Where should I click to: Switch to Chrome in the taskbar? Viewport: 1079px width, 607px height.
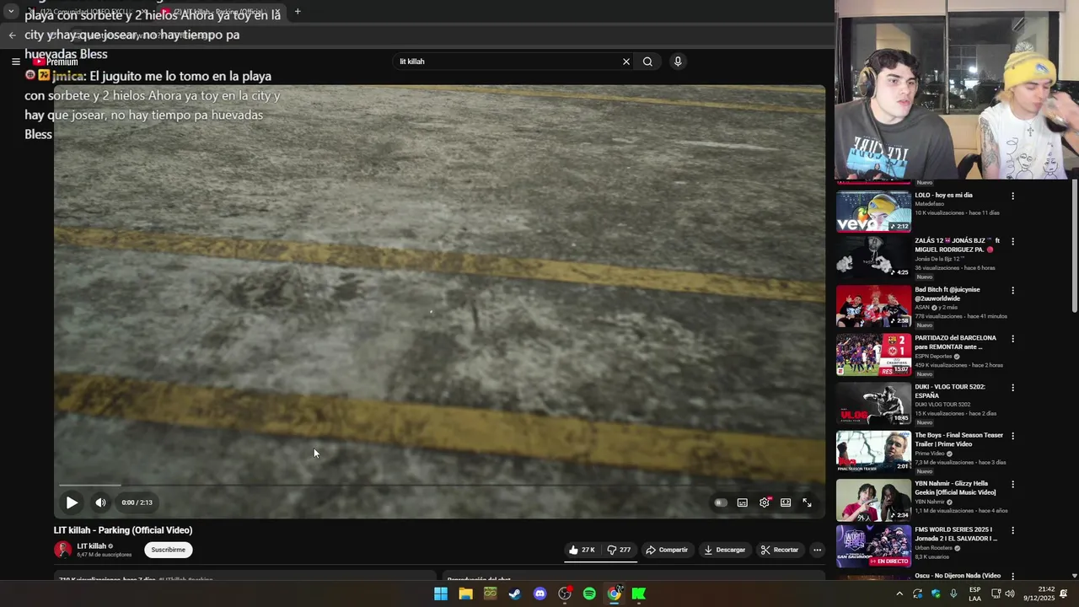[615, 594]
